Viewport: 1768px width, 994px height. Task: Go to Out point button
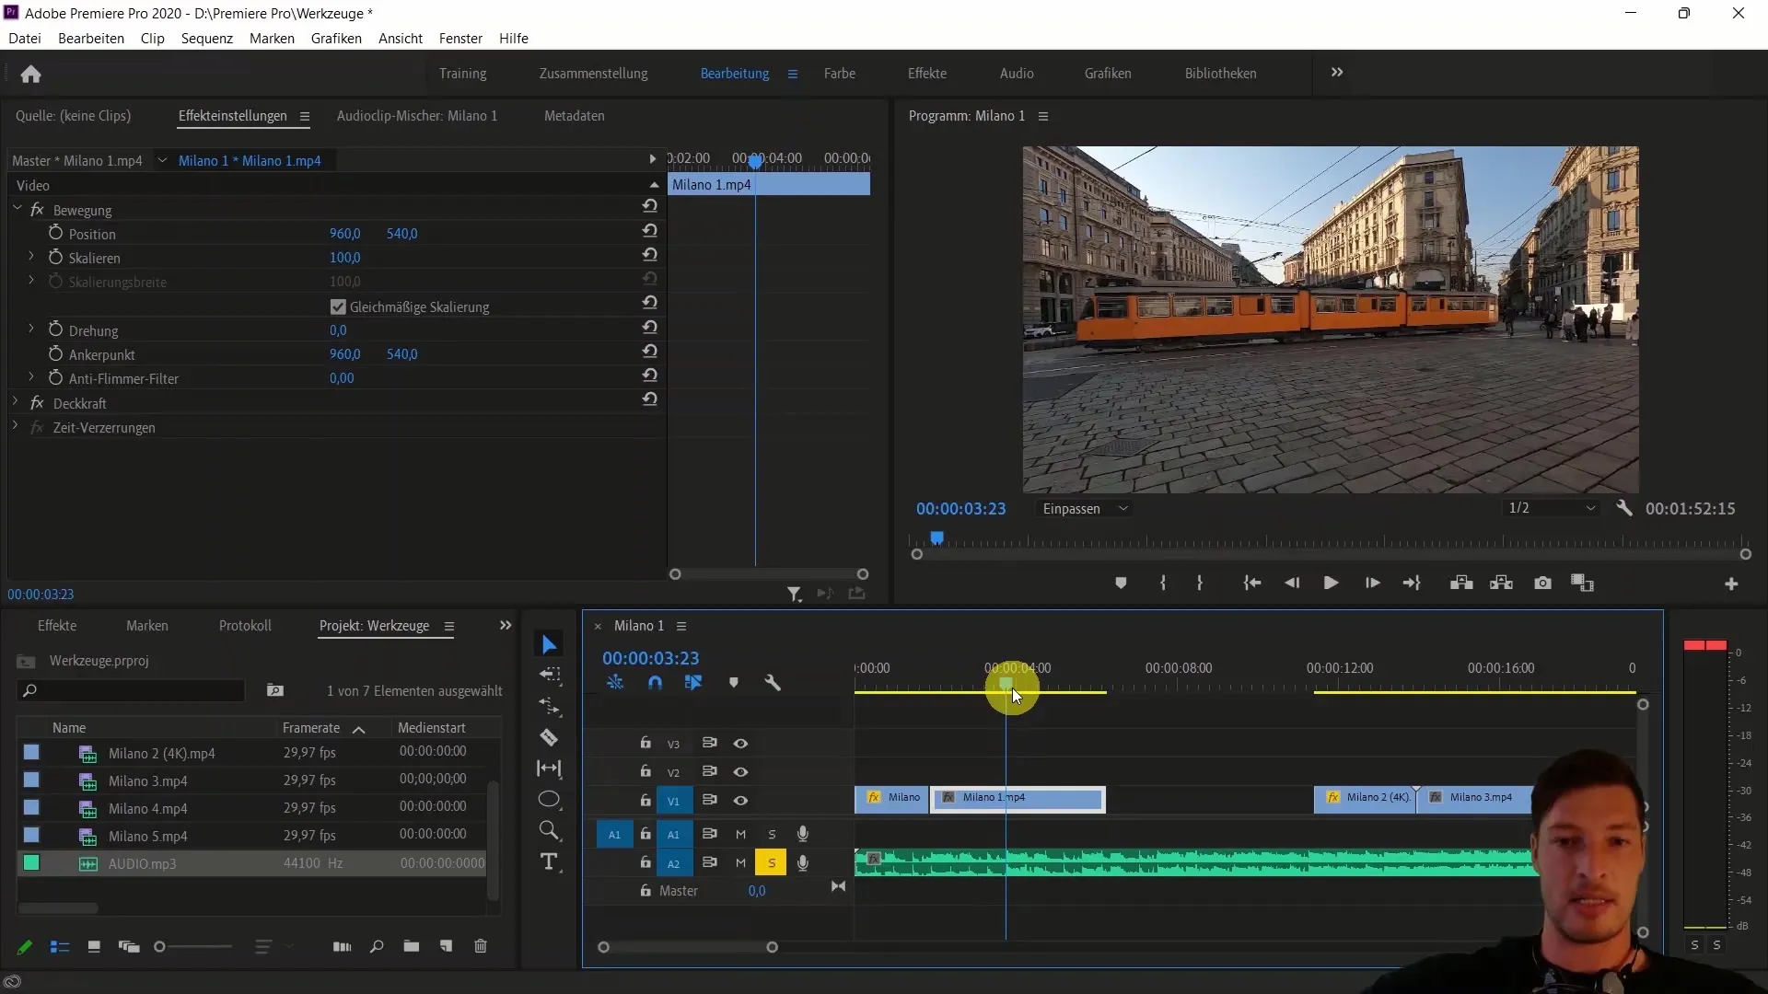point(1412,584)
